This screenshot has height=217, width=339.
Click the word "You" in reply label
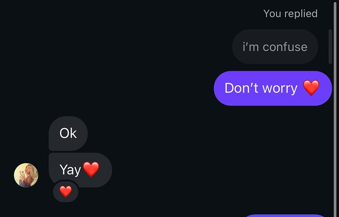[272, 14]
